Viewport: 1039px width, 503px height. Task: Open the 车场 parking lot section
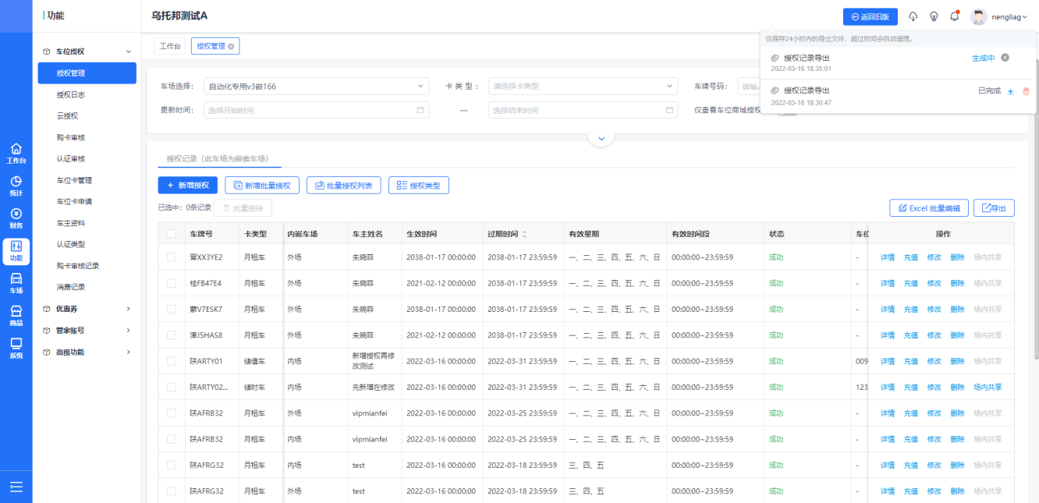(x=16, y=283)
